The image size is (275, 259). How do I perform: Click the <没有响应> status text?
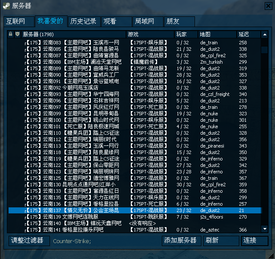click(142, 223)
